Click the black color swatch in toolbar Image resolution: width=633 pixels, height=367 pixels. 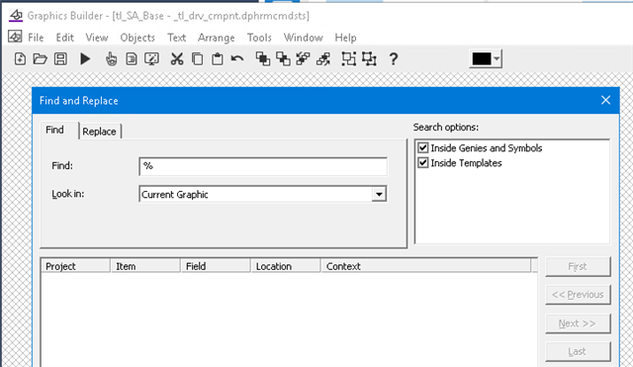coord(482,59)
